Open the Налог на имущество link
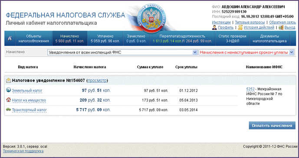 pos(29,100)
